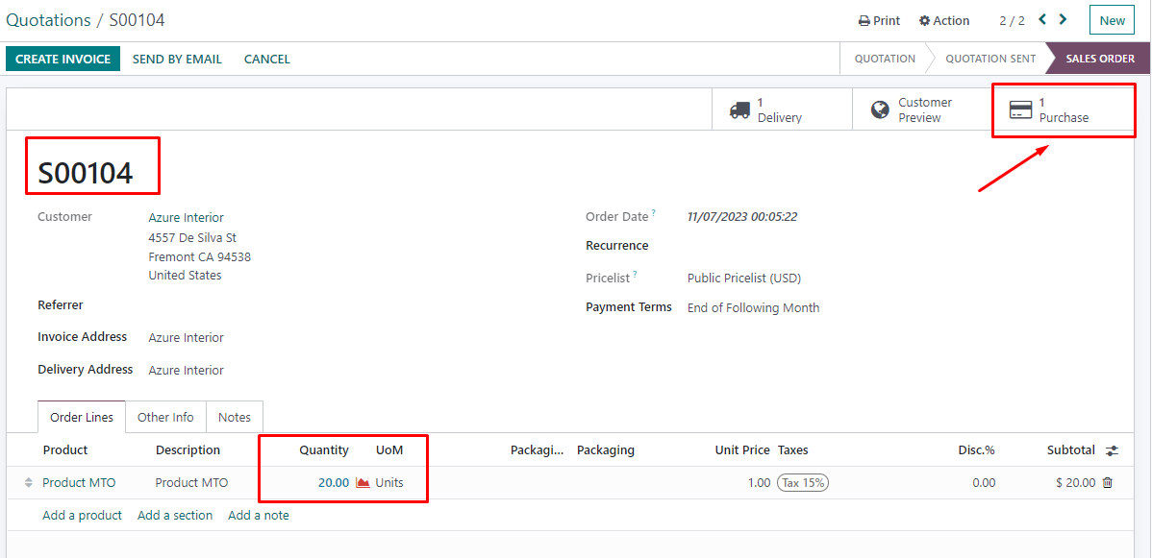
Task: Click Add a section link
Action: 175,516
